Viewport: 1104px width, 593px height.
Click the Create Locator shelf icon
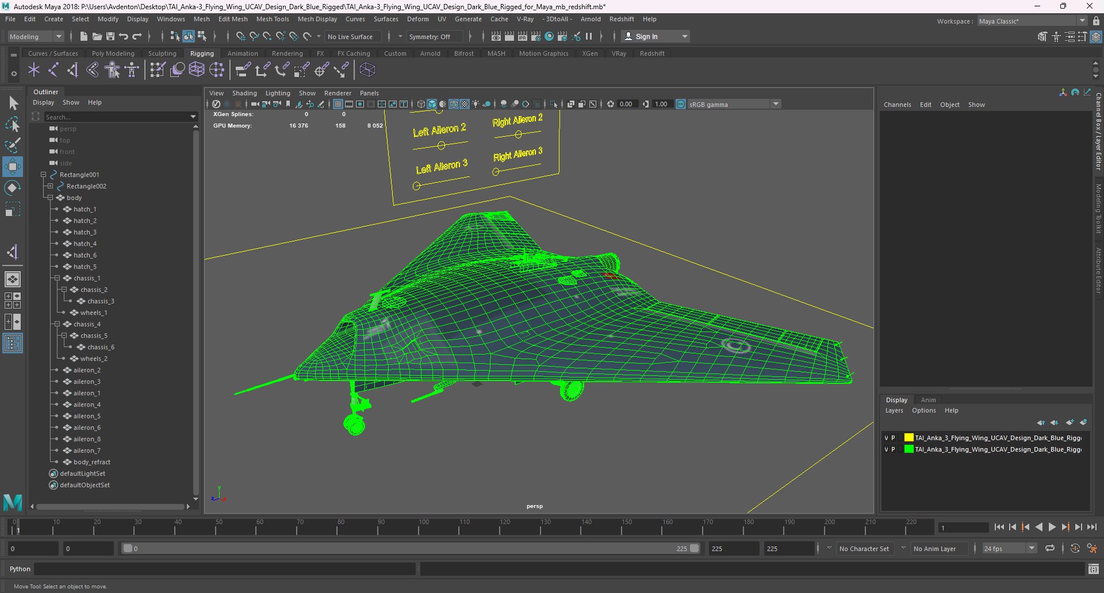click(34, 70)
